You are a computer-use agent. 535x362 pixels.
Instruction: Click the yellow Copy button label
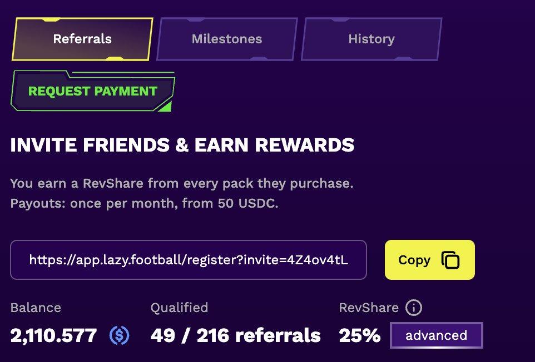click(x=414, y=260)
